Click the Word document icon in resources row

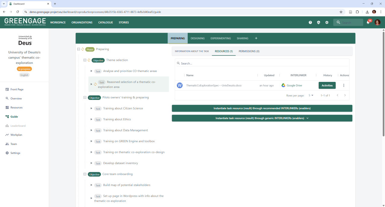180,85
